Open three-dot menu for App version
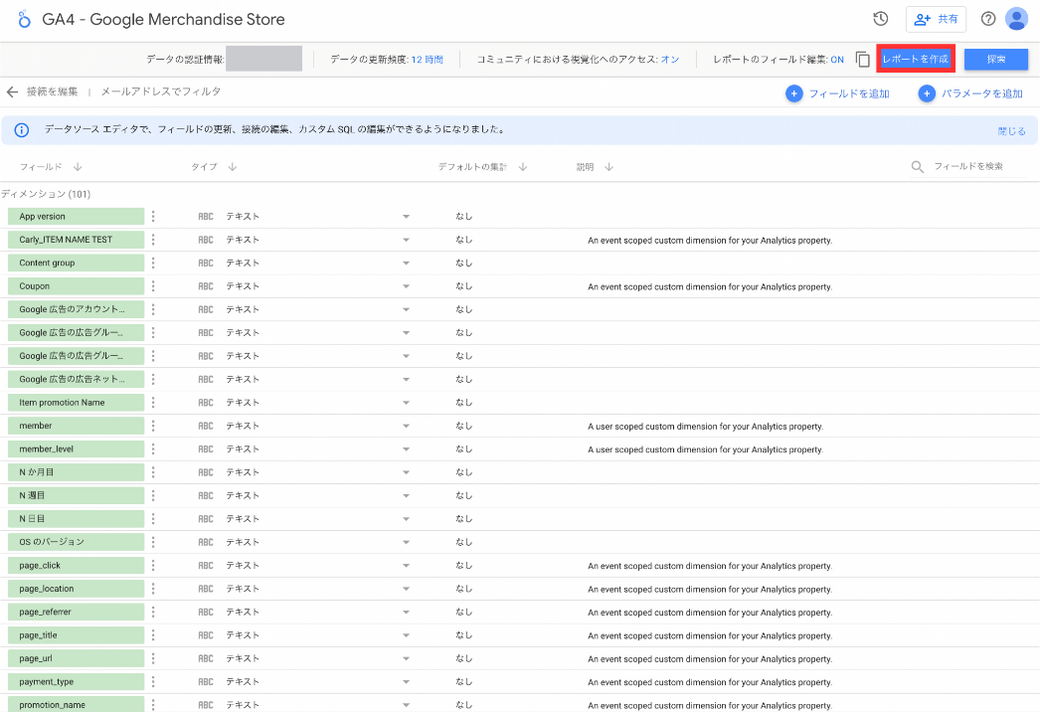Viewport: 1040px width, 712px height. tap(153, 217)
